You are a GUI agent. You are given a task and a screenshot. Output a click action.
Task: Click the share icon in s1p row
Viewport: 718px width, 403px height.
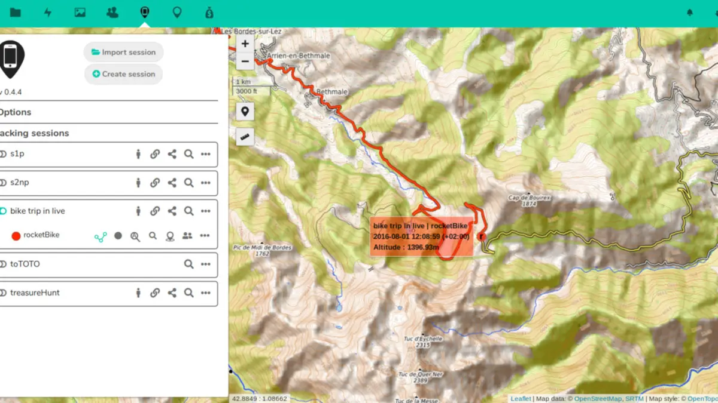tap(172, 154)
